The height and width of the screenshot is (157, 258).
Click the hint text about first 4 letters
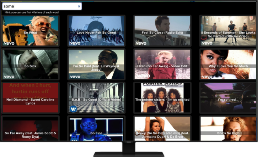pyautogui.click(x=32, y=12)
